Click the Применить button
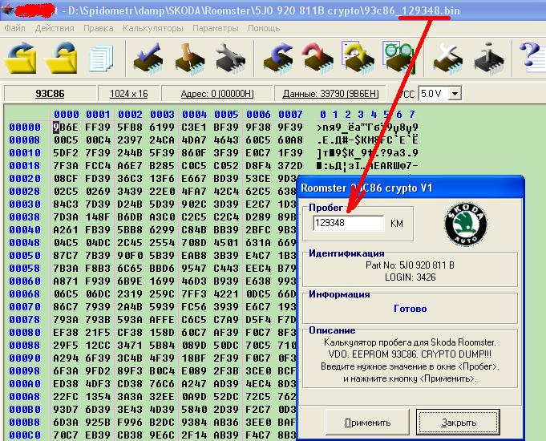The image size is (546, 441). coord(367,423)
